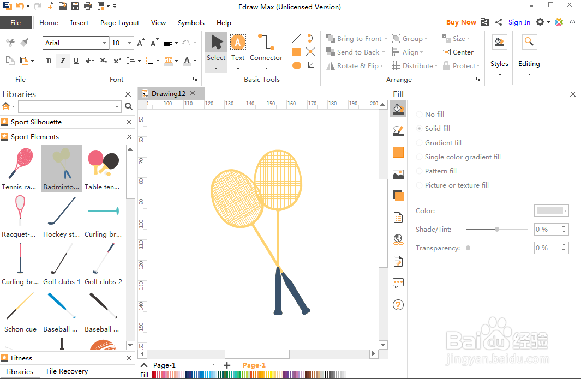Click the add page plus button
Screen dimensions: 581x379
click(x=227, y=365)
